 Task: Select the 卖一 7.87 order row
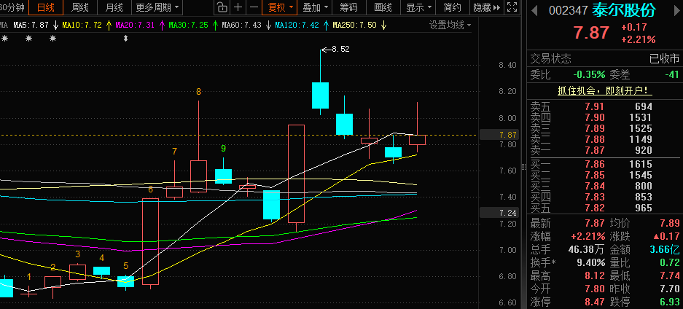coord(604,151)
